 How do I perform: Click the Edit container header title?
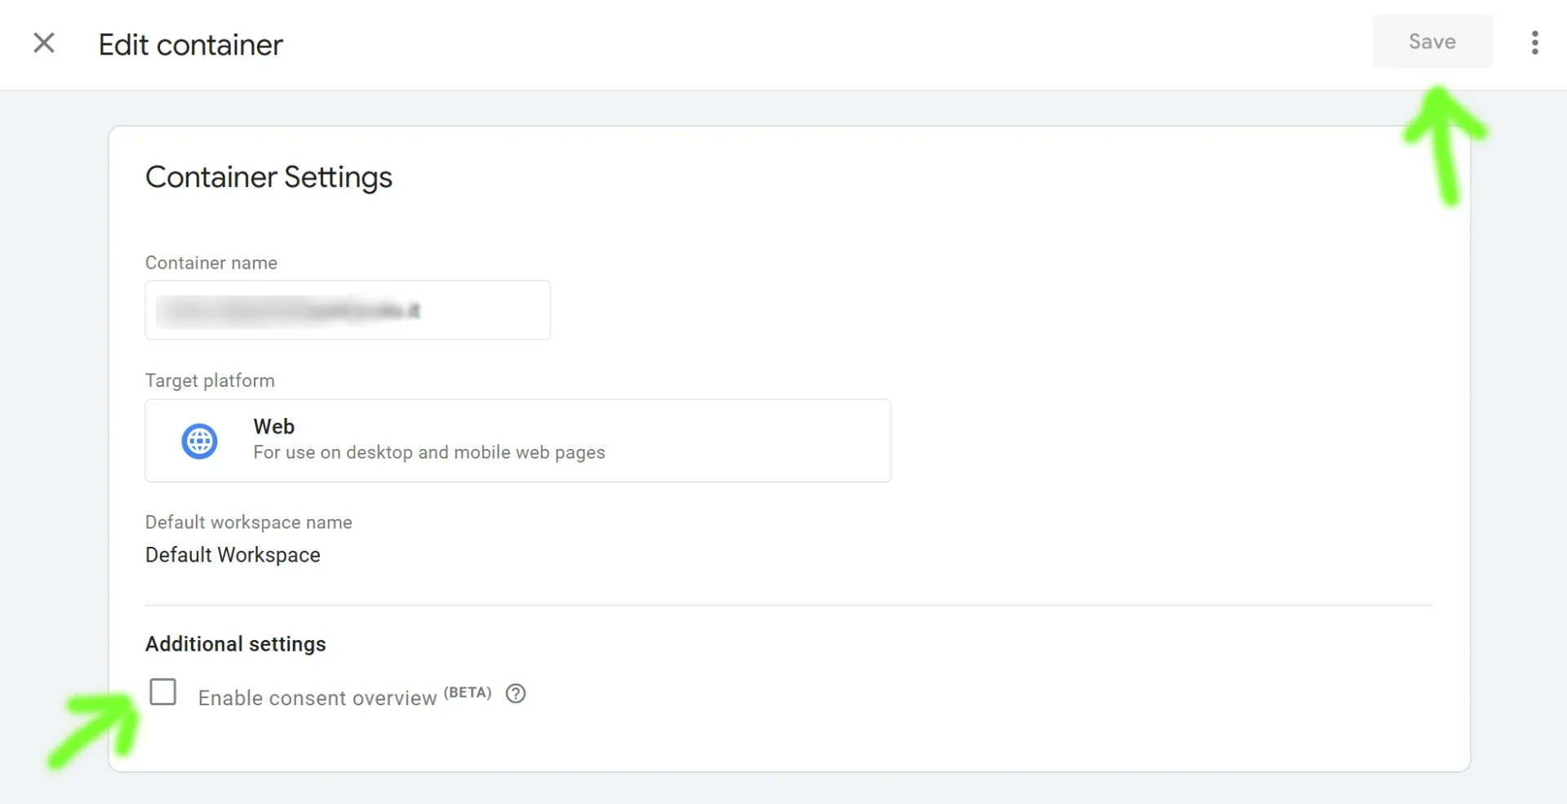click(x=189, y=44)
